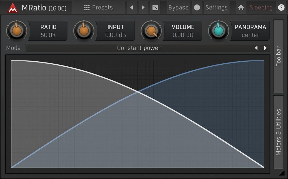Open the Settings window
The width and height of the screenshot is (288, 179).
tap(216, 8)
